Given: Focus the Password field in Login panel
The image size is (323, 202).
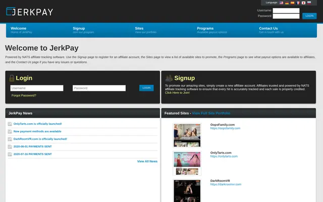Looking at the screenshot, I should 99,88.
